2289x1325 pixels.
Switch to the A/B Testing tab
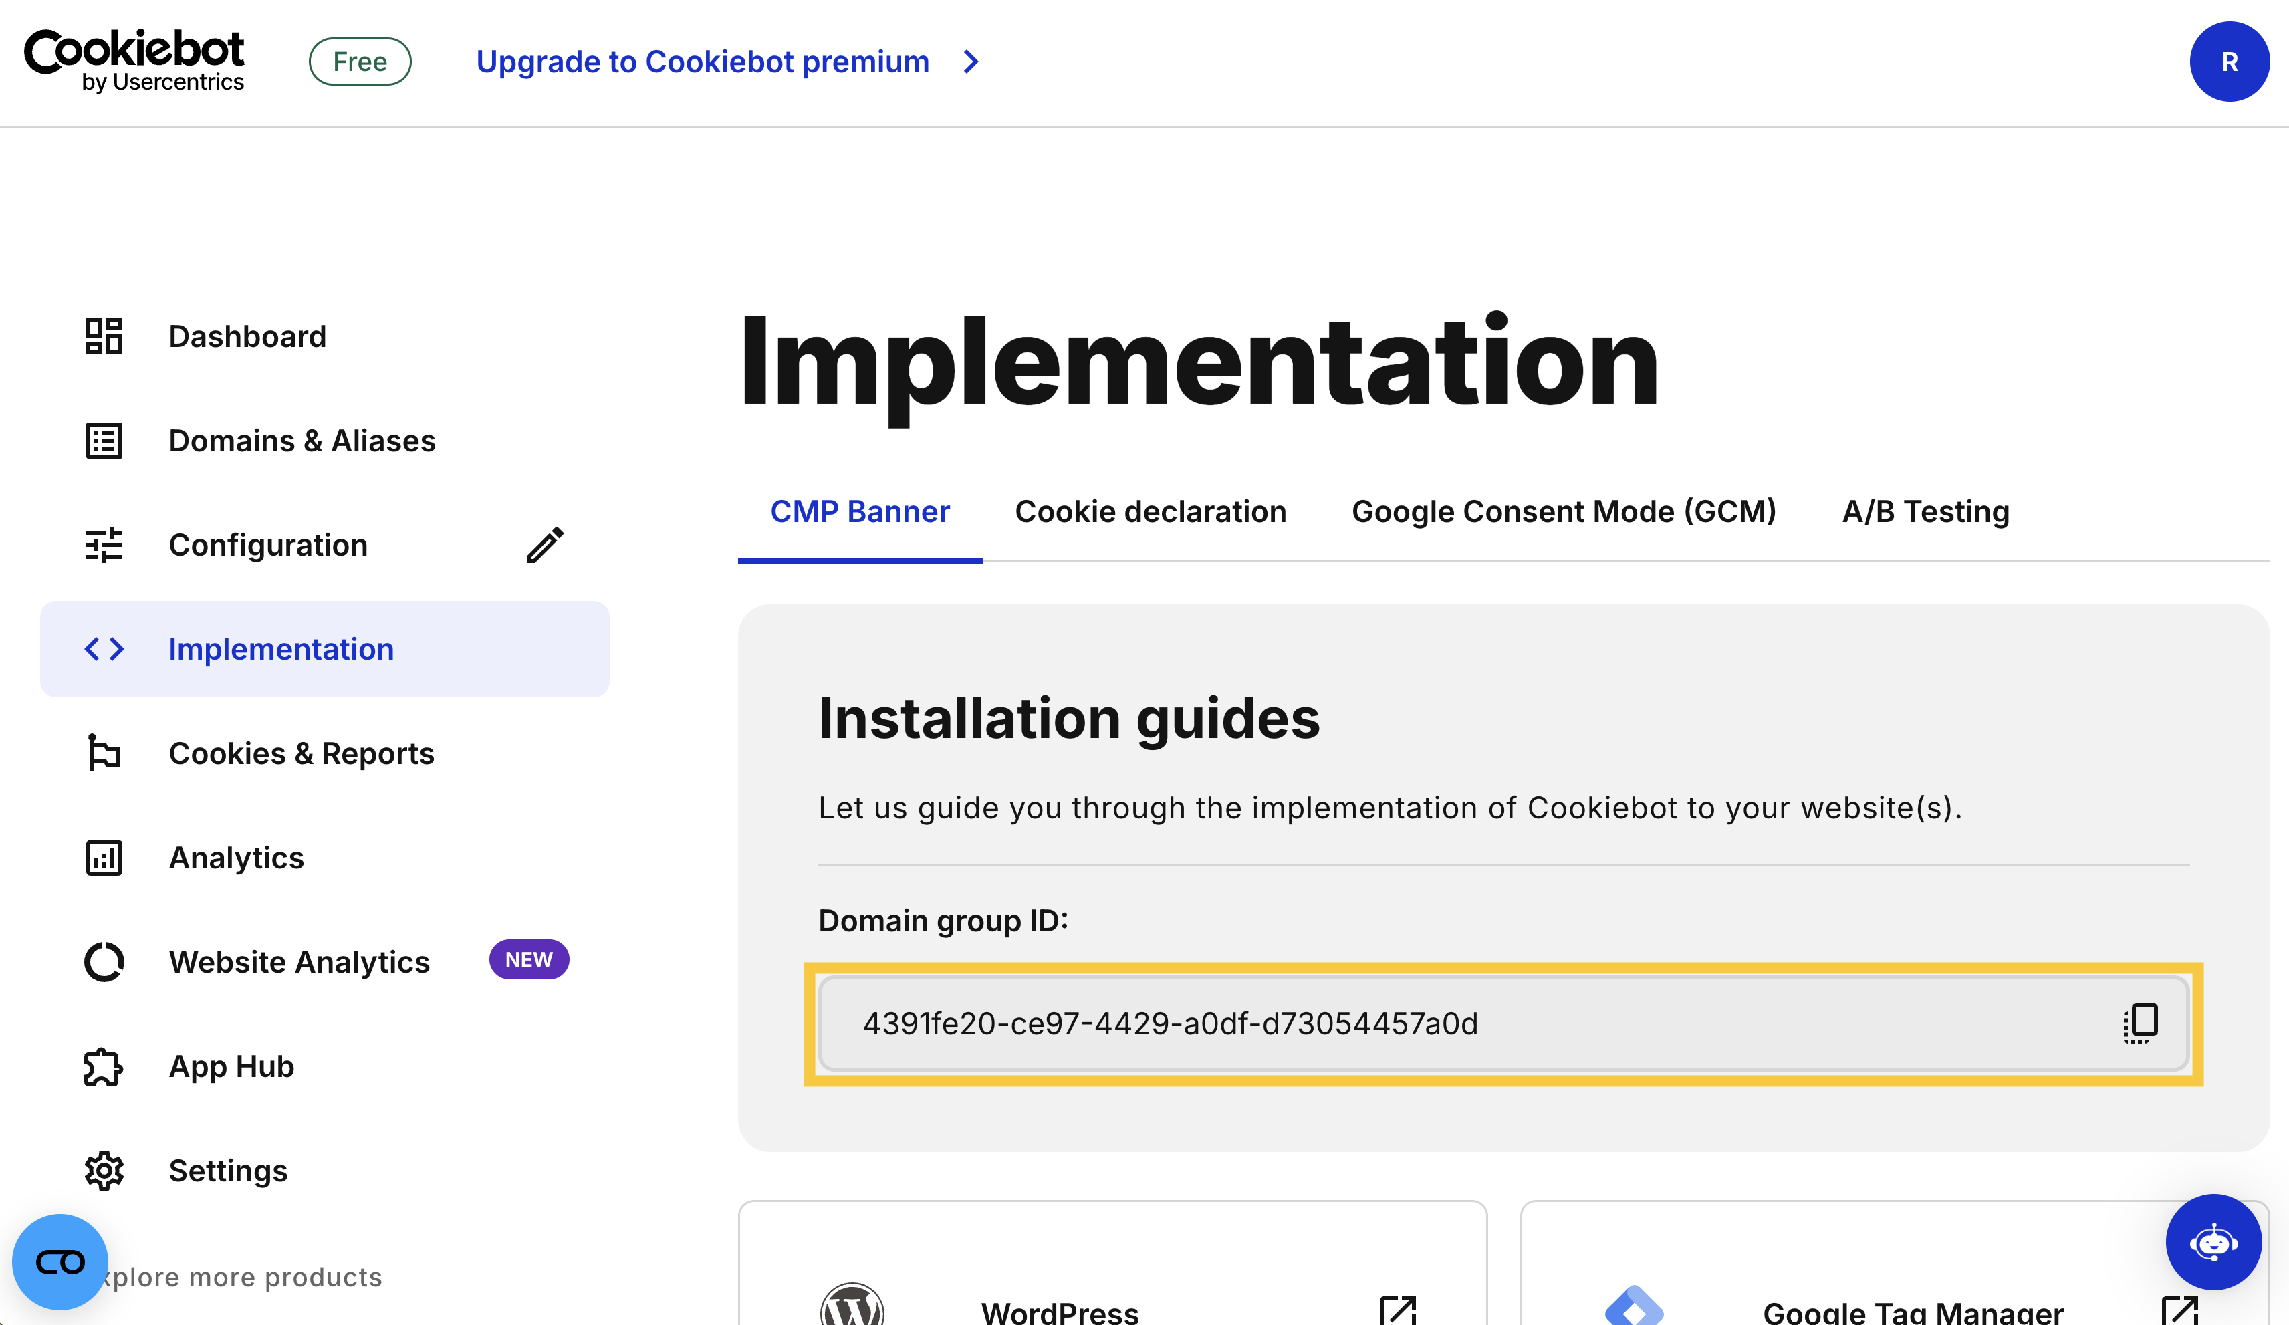click(1926, 511)
